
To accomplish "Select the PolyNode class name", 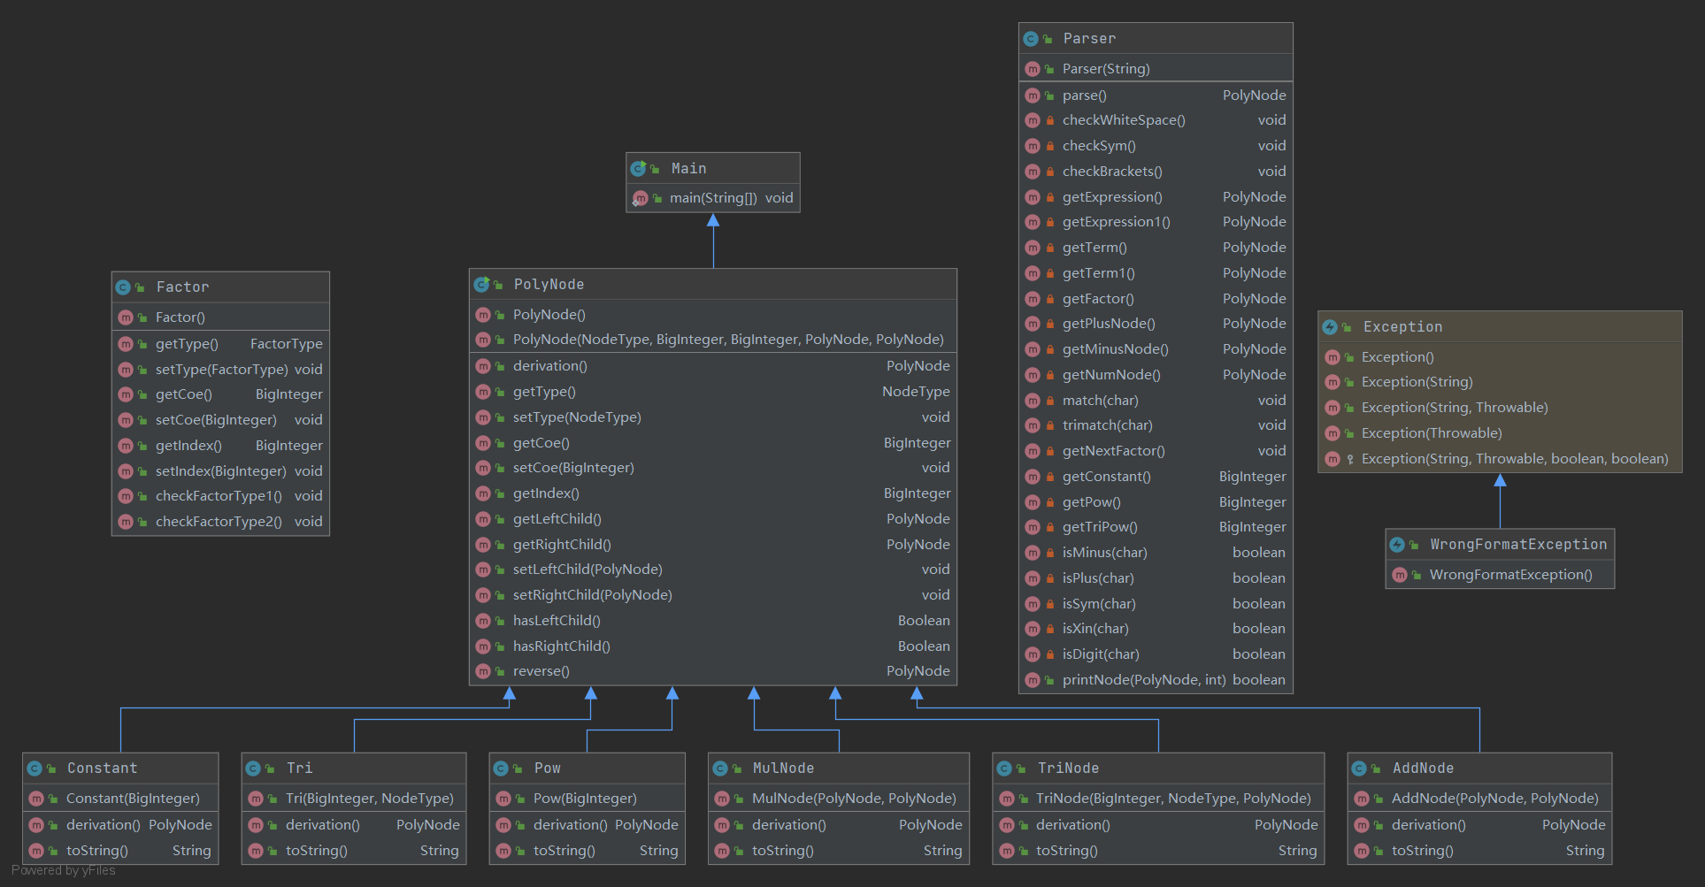I will 549,285.
